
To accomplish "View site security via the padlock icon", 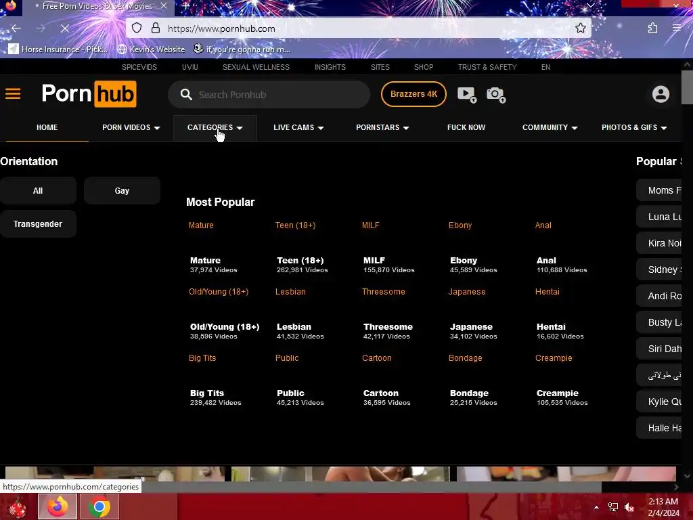I will [x=156, y=28].
